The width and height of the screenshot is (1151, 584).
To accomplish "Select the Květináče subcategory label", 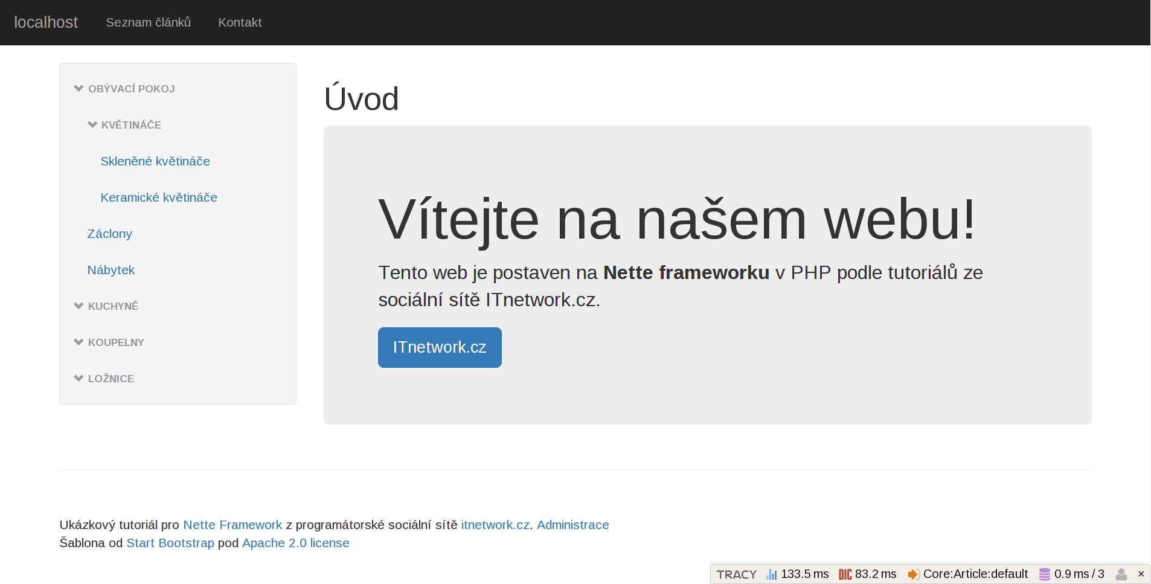I will pos(131,125).
